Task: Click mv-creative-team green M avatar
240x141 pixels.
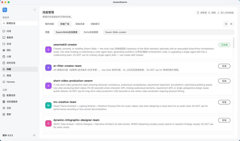Action: pos(48,105)
